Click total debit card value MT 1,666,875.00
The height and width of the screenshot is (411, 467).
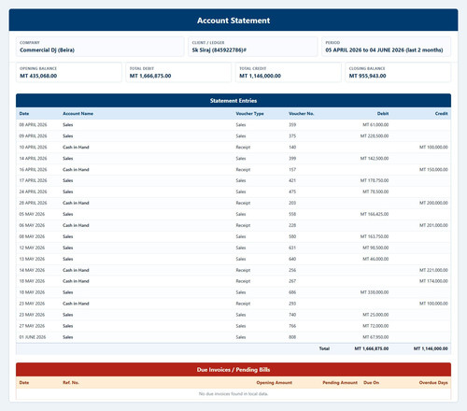(150, 76)
